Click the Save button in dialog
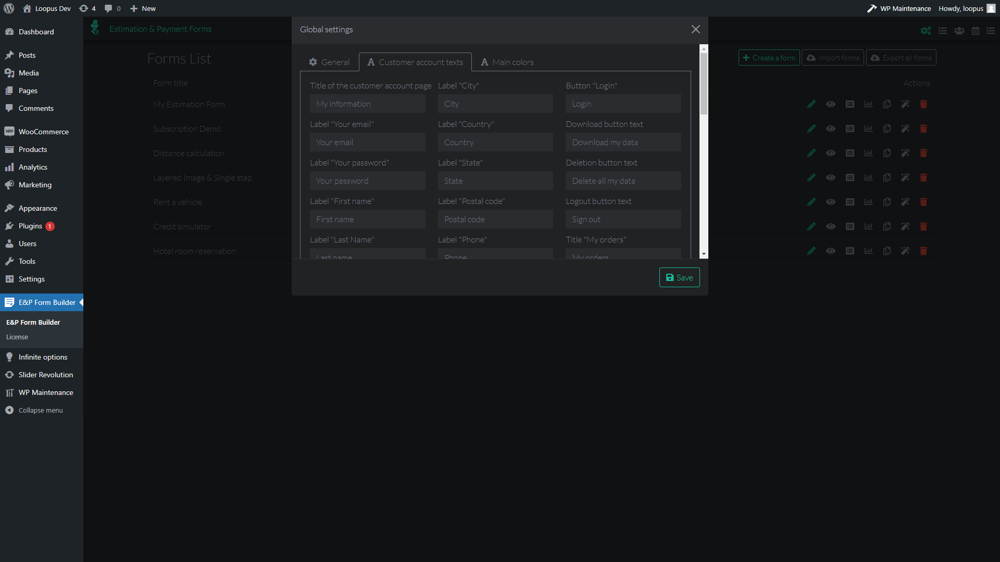Screen dimensions: 1000x562 [679, 278]
